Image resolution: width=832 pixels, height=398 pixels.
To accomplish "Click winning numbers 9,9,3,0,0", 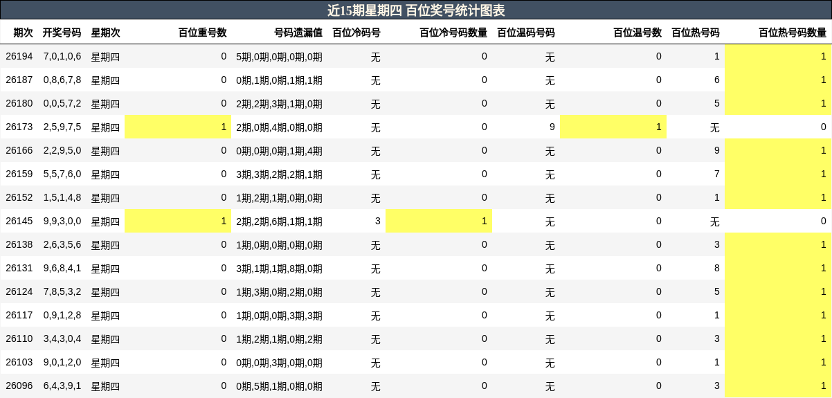I will pyautogui.click(x=62, y=221).
